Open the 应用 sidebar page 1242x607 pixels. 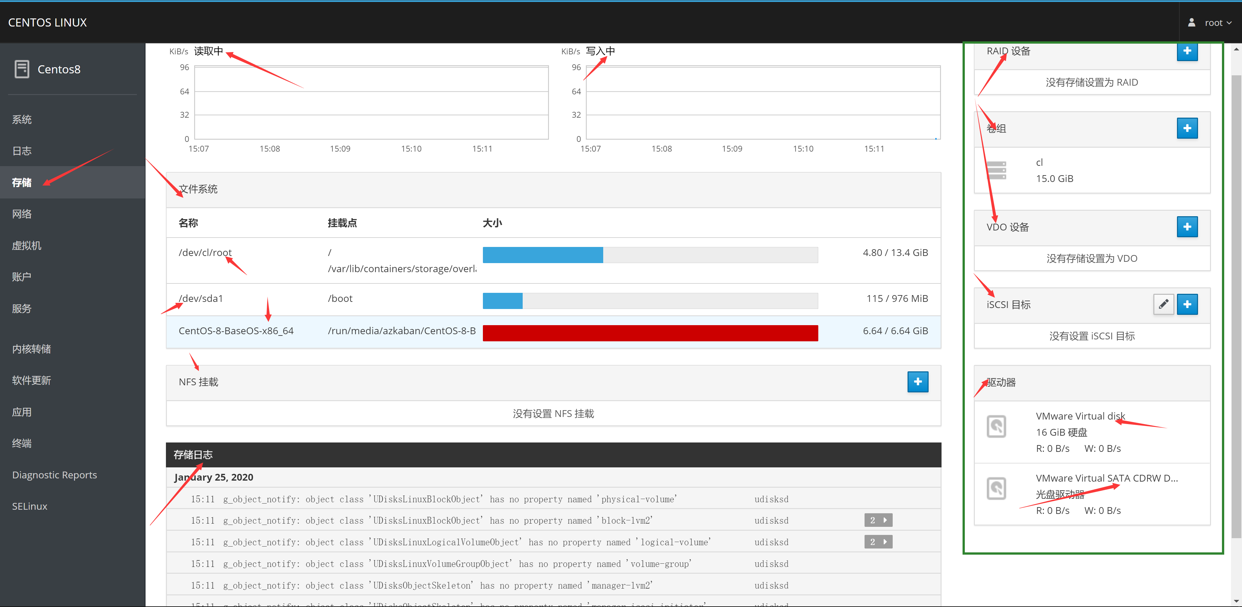[x=72, y=412]
